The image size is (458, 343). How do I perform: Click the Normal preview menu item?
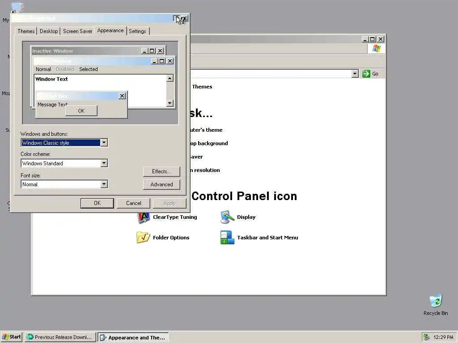pos(43,69)
